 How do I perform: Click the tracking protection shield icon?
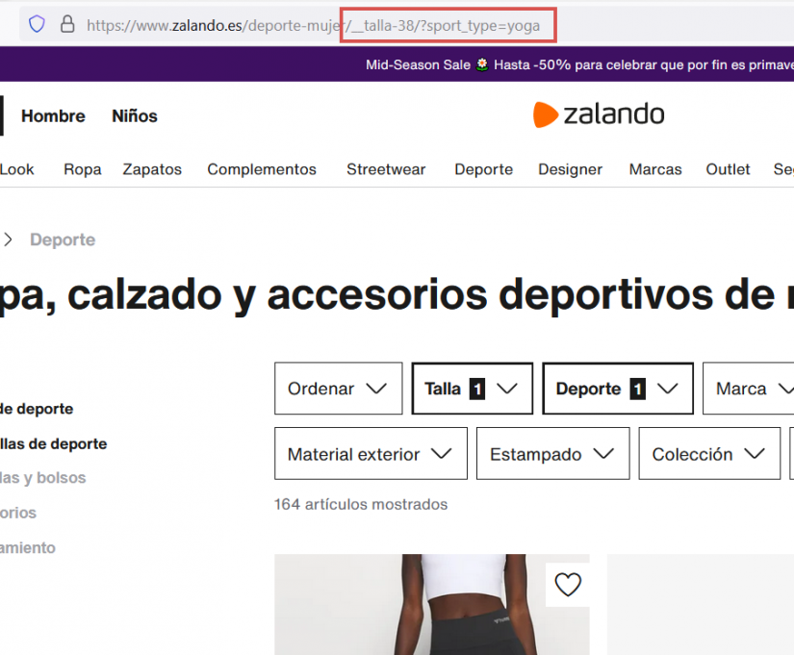pos(37,25)
